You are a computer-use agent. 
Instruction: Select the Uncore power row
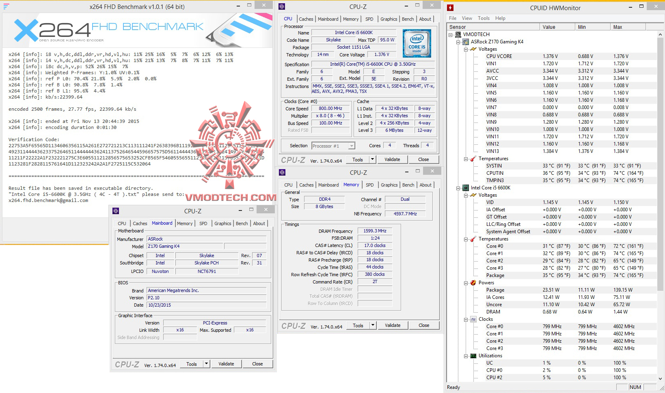click(x=552, y=305)
